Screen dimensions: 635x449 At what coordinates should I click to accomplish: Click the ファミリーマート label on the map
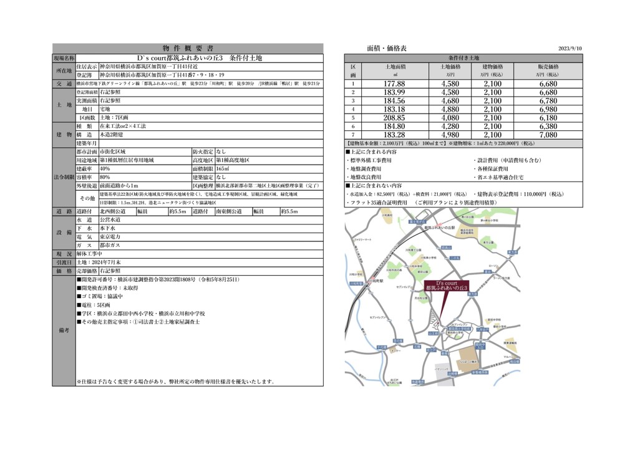(362, 240)
